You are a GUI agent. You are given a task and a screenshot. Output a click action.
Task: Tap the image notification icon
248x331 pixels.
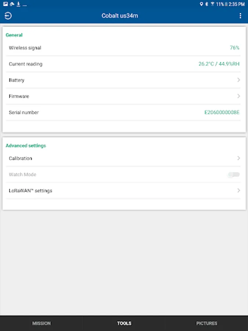(5, 4)
